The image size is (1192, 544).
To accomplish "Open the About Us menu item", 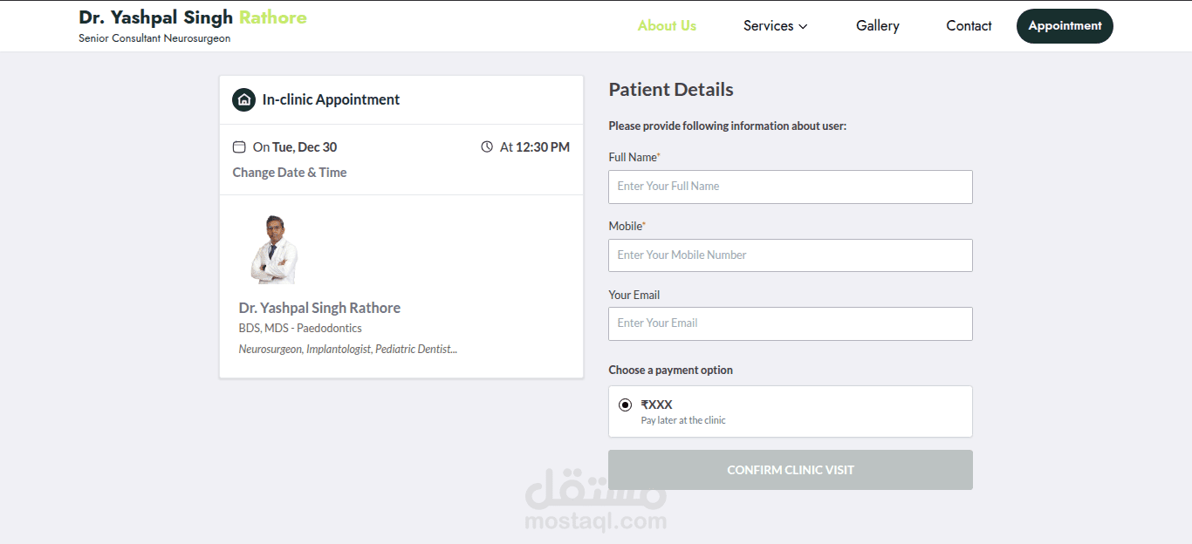I will [667, 26].
